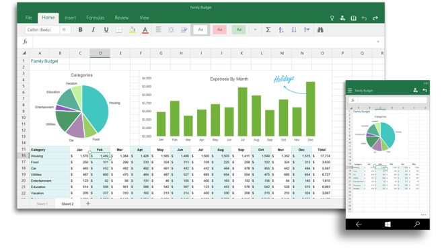Click the fx icon on the phone app

tap(353, 100)
